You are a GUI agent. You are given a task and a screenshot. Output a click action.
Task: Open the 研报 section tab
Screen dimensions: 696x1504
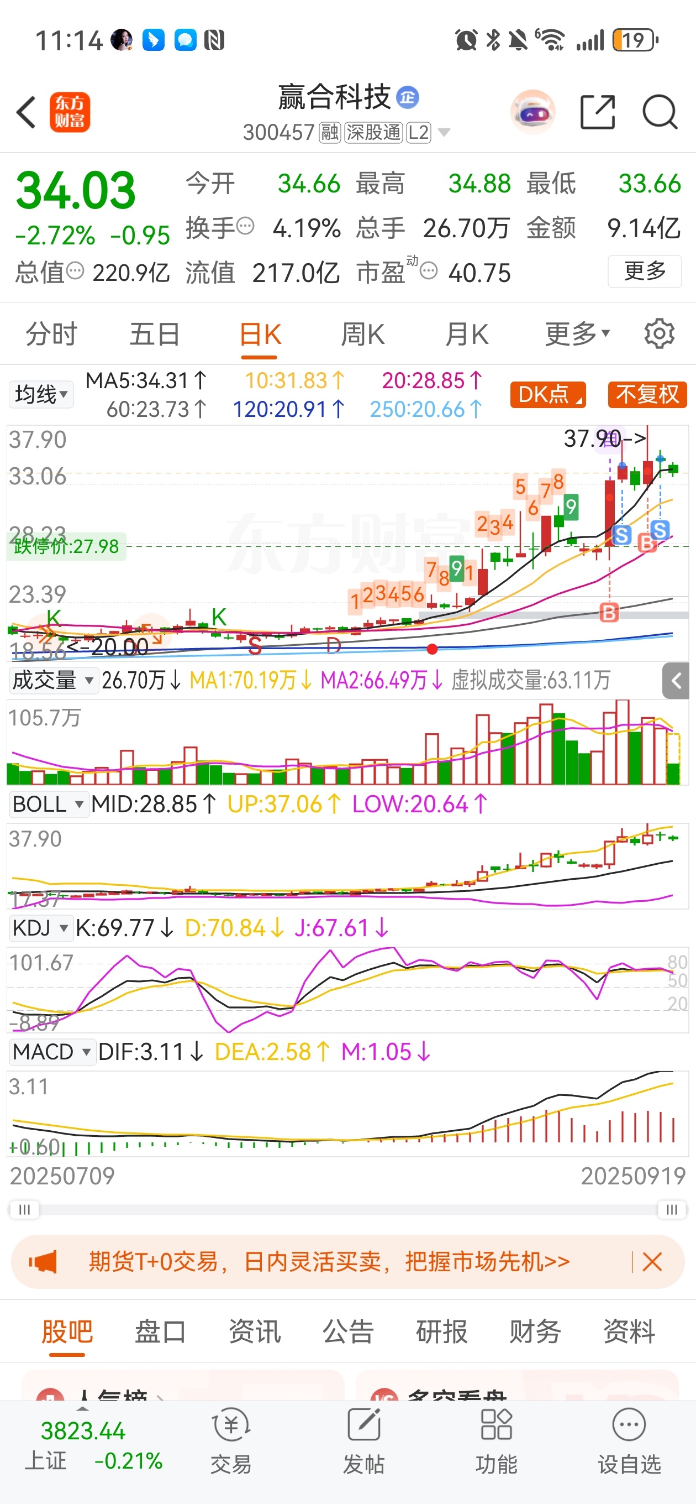(442, 1333)
